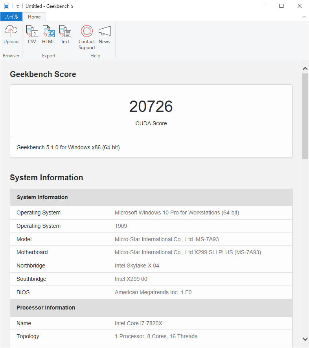This screenshot has width=309, height=348.
Task: Export results as CSV
Action: tap(32, 35)
